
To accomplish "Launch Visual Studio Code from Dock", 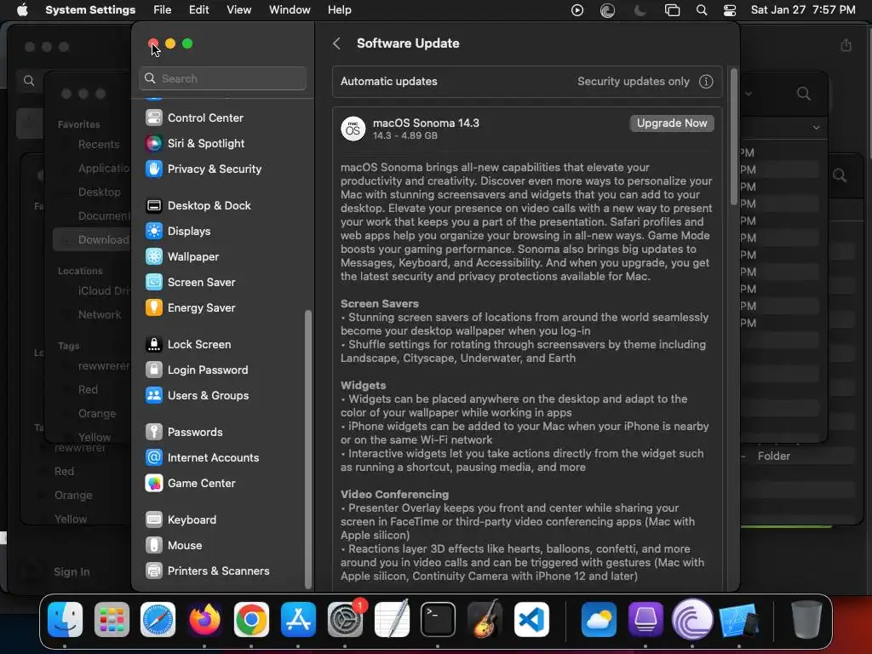I will 531,620.
